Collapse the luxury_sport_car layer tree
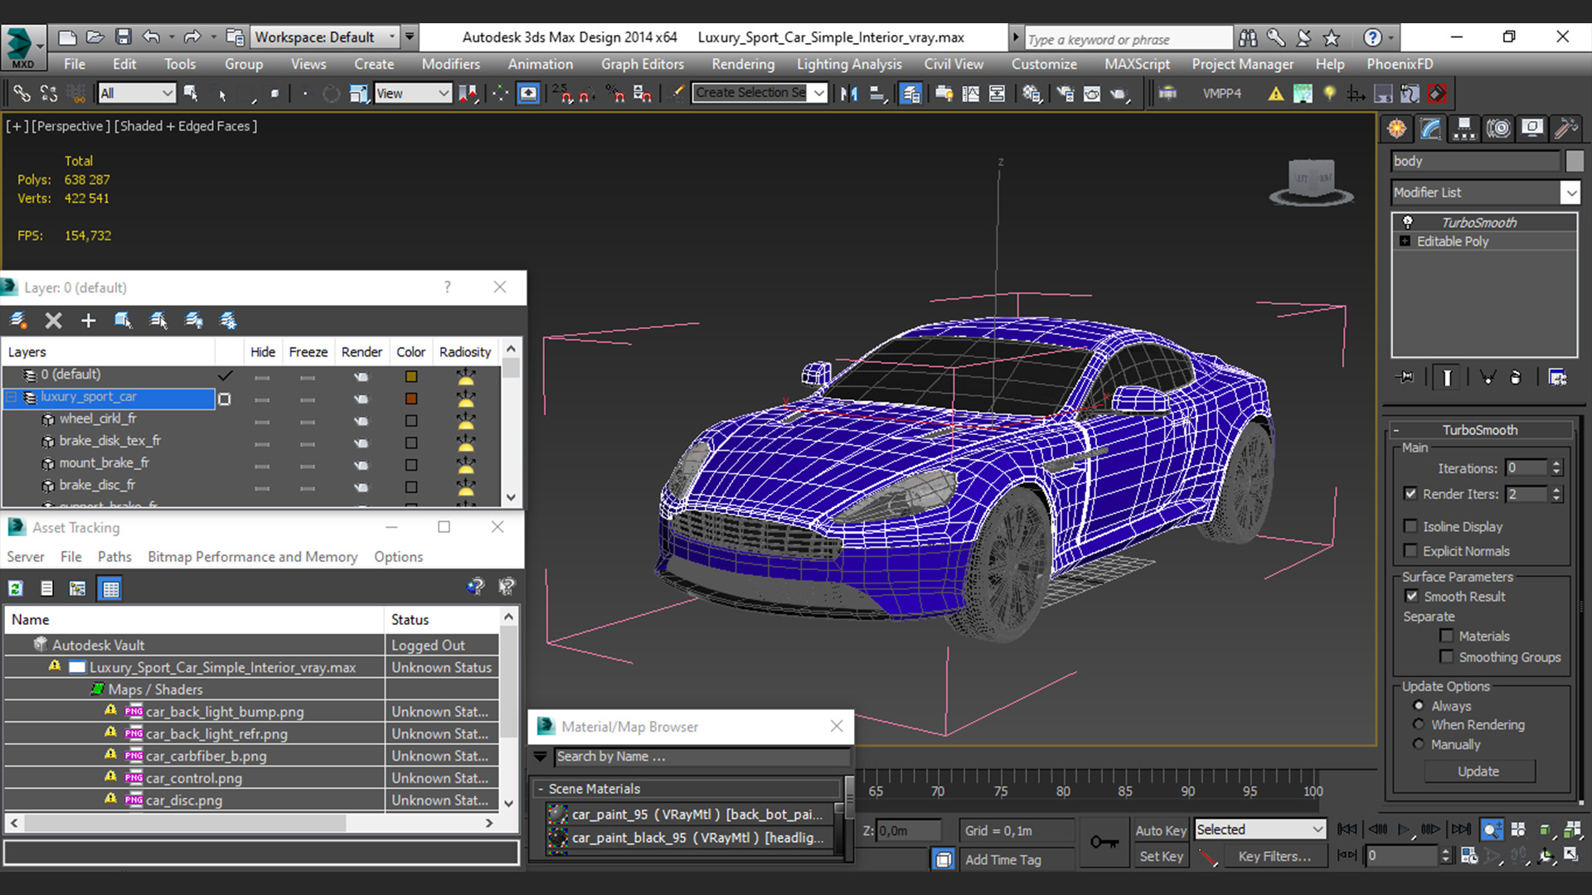1592x895 pixels. [12, 398]
